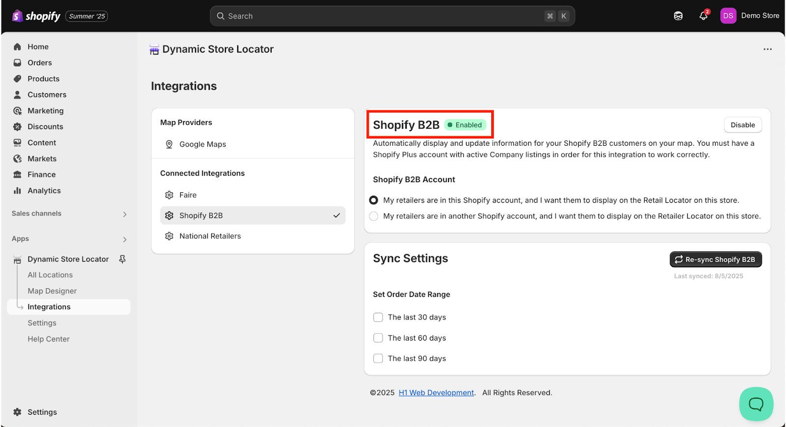The height and width of the screenshot is (427, 786).
Task: Open the Sidekick assistant icon in top bar
Action: pyautogui.click(x=678, y=16)
